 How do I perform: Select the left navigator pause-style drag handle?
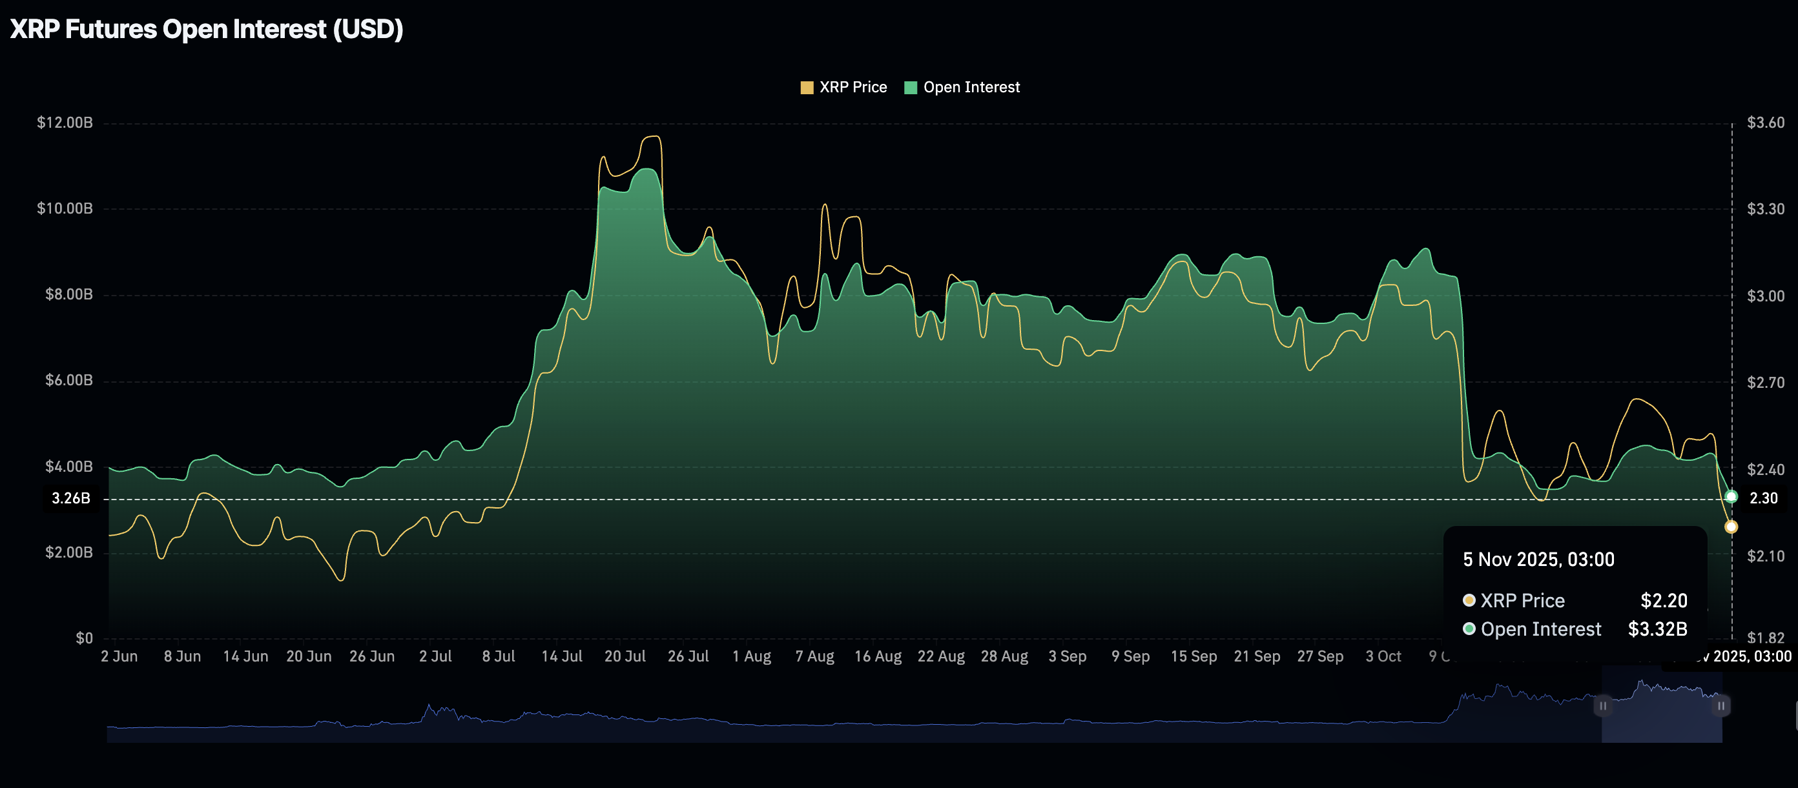[1603, 707]
